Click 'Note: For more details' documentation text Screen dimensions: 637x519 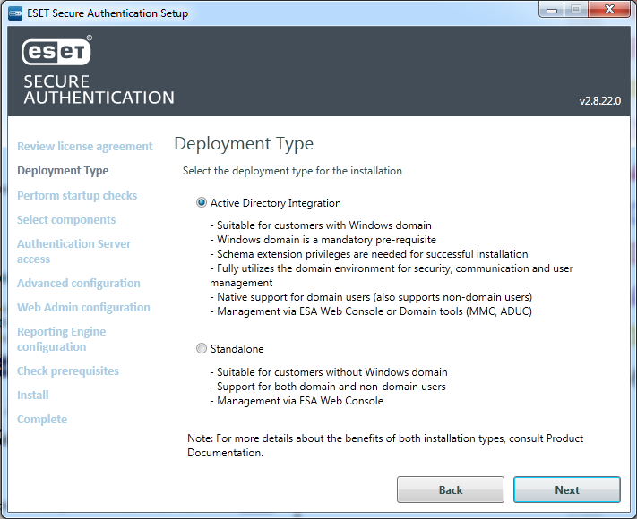385,445
